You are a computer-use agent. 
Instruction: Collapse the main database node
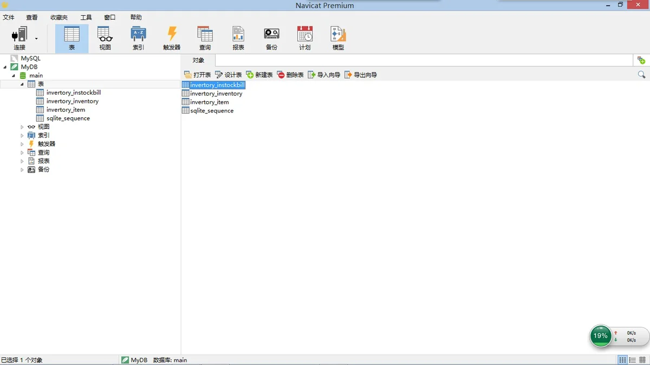coord(14,76)
